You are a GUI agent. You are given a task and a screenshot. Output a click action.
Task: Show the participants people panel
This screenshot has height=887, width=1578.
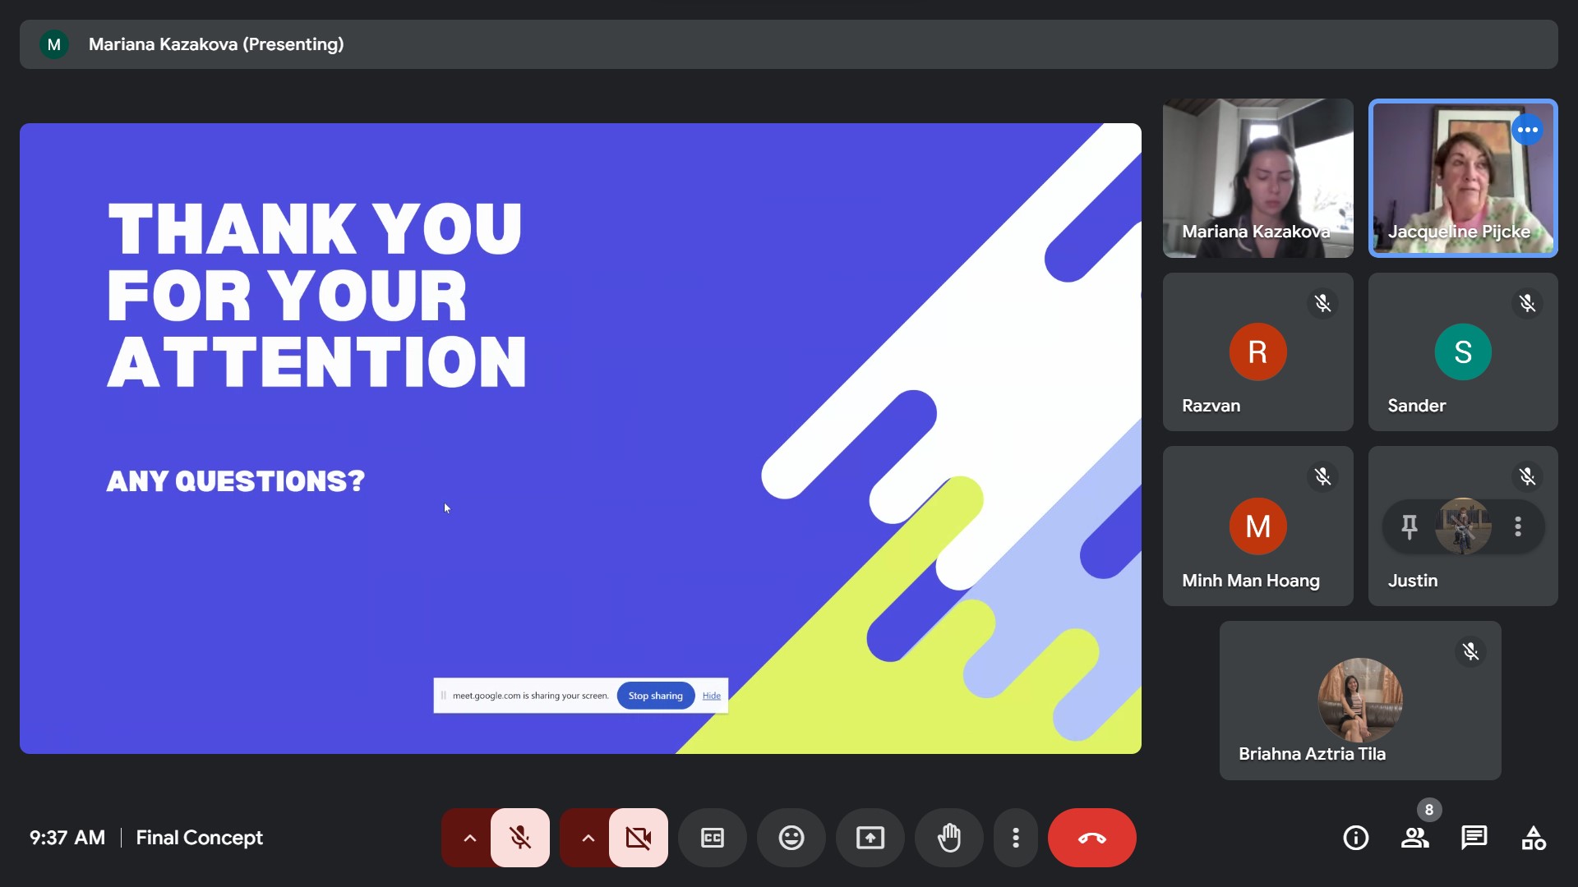tap(1414, 838)
